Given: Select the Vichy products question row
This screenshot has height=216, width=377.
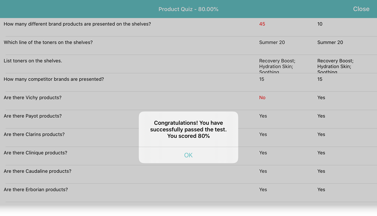Looking at the screenshot, I should [x=32, y=98].
